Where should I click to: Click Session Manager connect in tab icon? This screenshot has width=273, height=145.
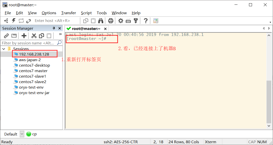[x=14, y=36]
